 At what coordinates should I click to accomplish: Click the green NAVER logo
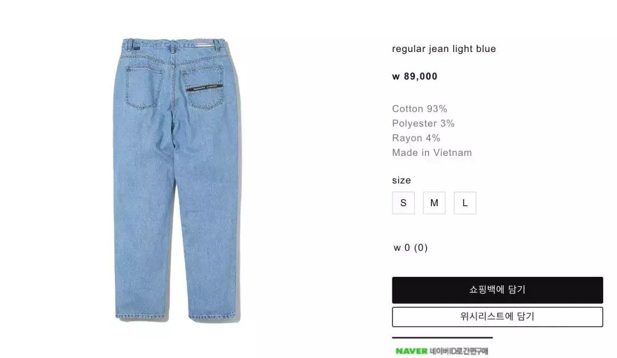tap(411, 351)
